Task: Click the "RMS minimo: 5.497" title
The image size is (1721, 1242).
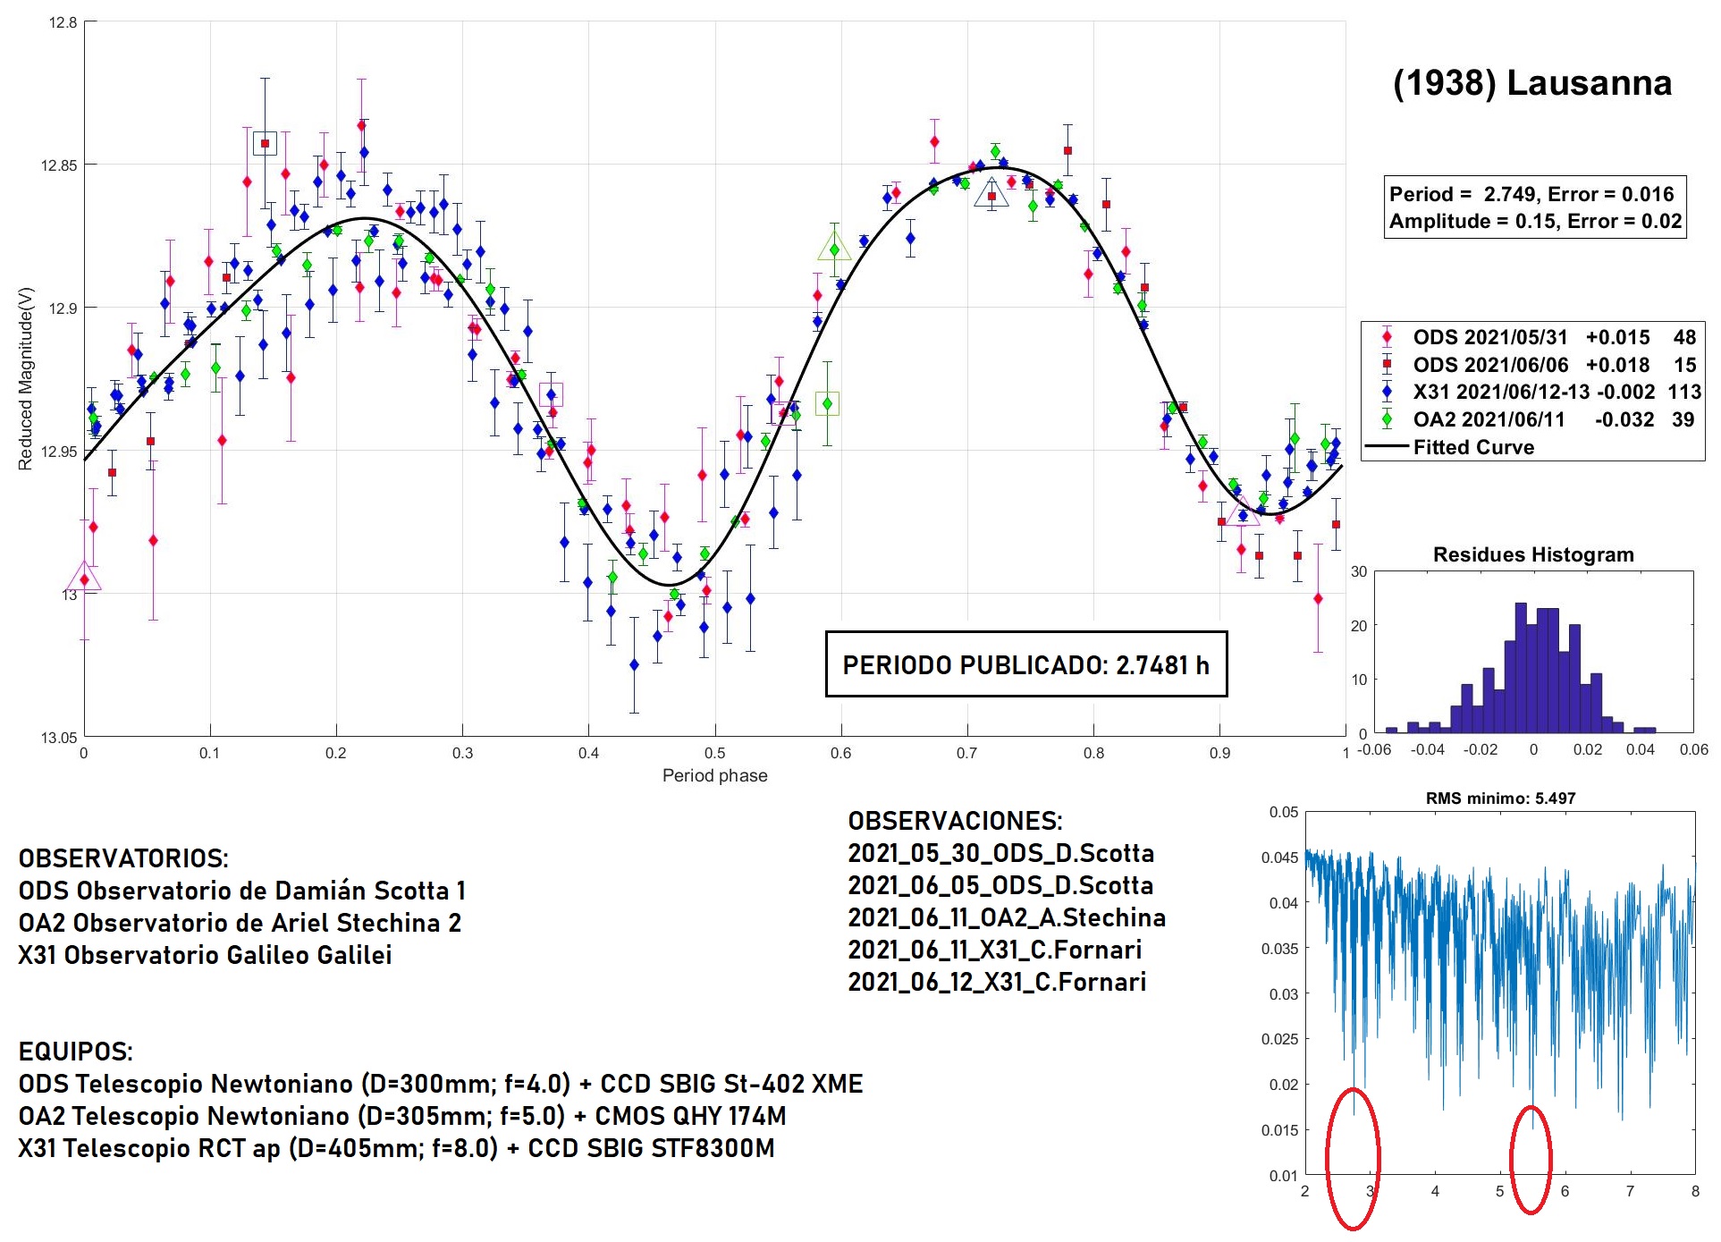Action: (x=1500, y=798)
